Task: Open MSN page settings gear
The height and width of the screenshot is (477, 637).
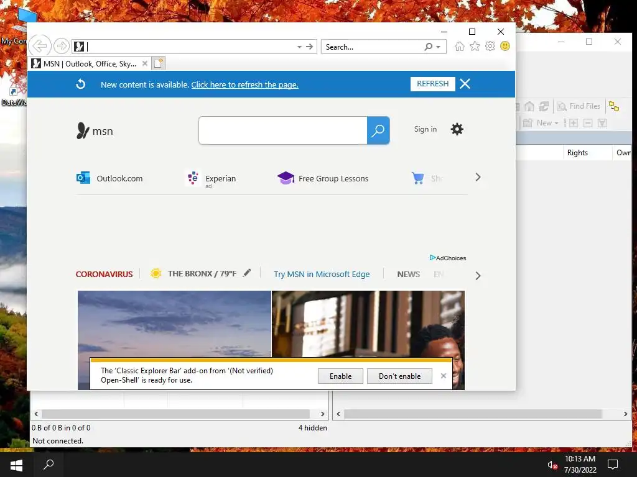Action: click(x=457, y=129)
